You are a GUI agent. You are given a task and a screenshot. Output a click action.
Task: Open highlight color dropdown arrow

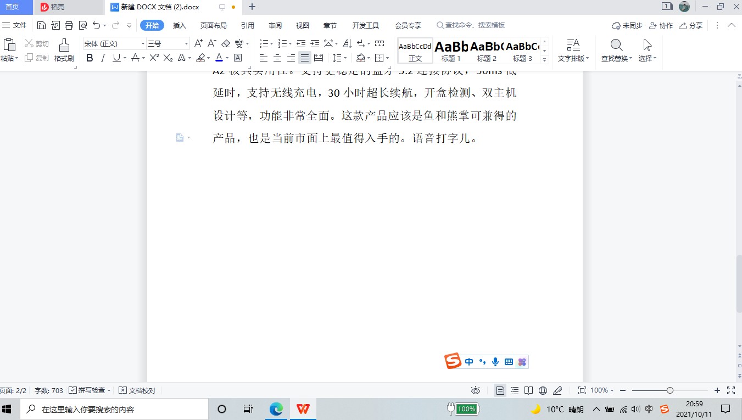tap(209, 58)
